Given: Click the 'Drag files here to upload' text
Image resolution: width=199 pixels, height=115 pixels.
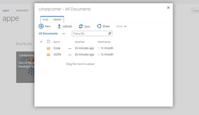Looking at the screenshot, I should click(80, 64).
